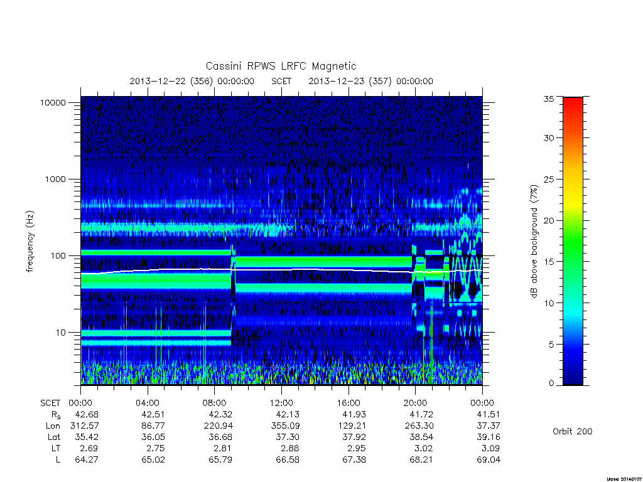Click the red top of the colorbar
Screen dimensions: 643x482
(x=573, y=102)
